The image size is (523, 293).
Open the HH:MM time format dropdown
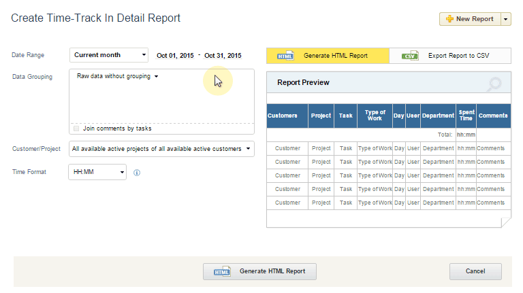(x=98, y=173)
